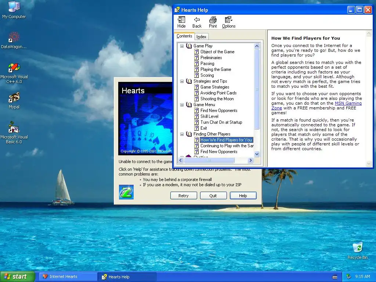The height and width of the screenshot is (282, 376).
Task: Collapse the Game Play tree node
Action: pyautogui.click(x=182, y=46)
